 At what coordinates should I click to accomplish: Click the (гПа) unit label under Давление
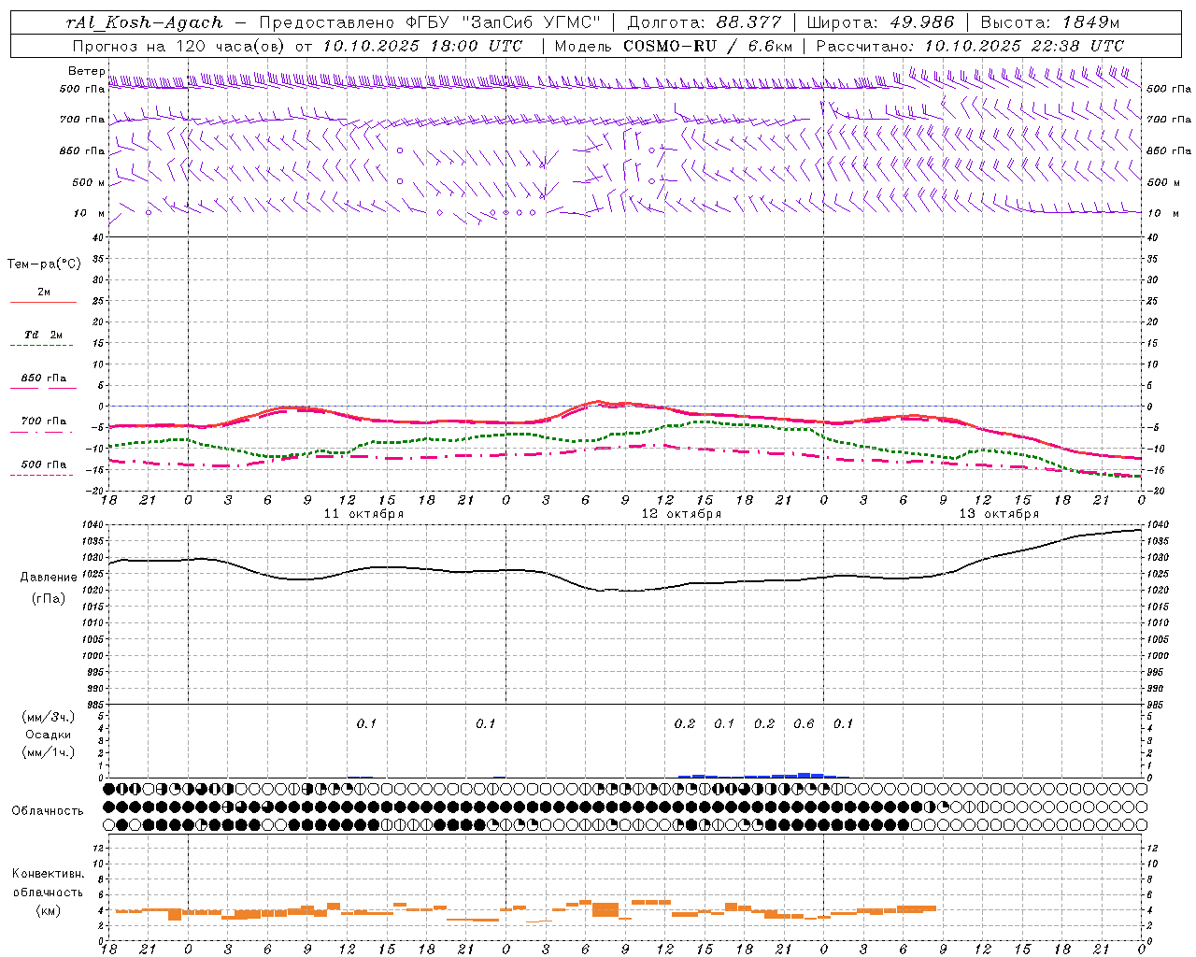[x=49, y=599]
